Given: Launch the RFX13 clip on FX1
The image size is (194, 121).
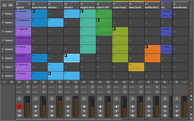Looking at the screenshot, I should tap(163, 11).
